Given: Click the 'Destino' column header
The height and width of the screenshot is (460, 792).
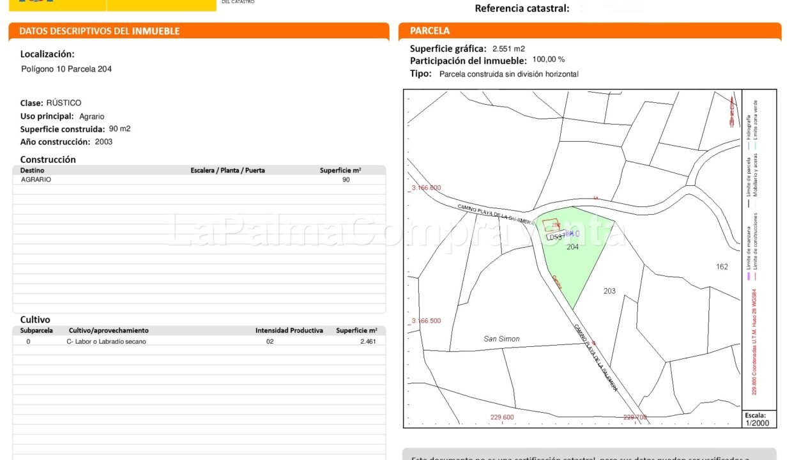Looking at the screenshot, I should coord(33,171).
